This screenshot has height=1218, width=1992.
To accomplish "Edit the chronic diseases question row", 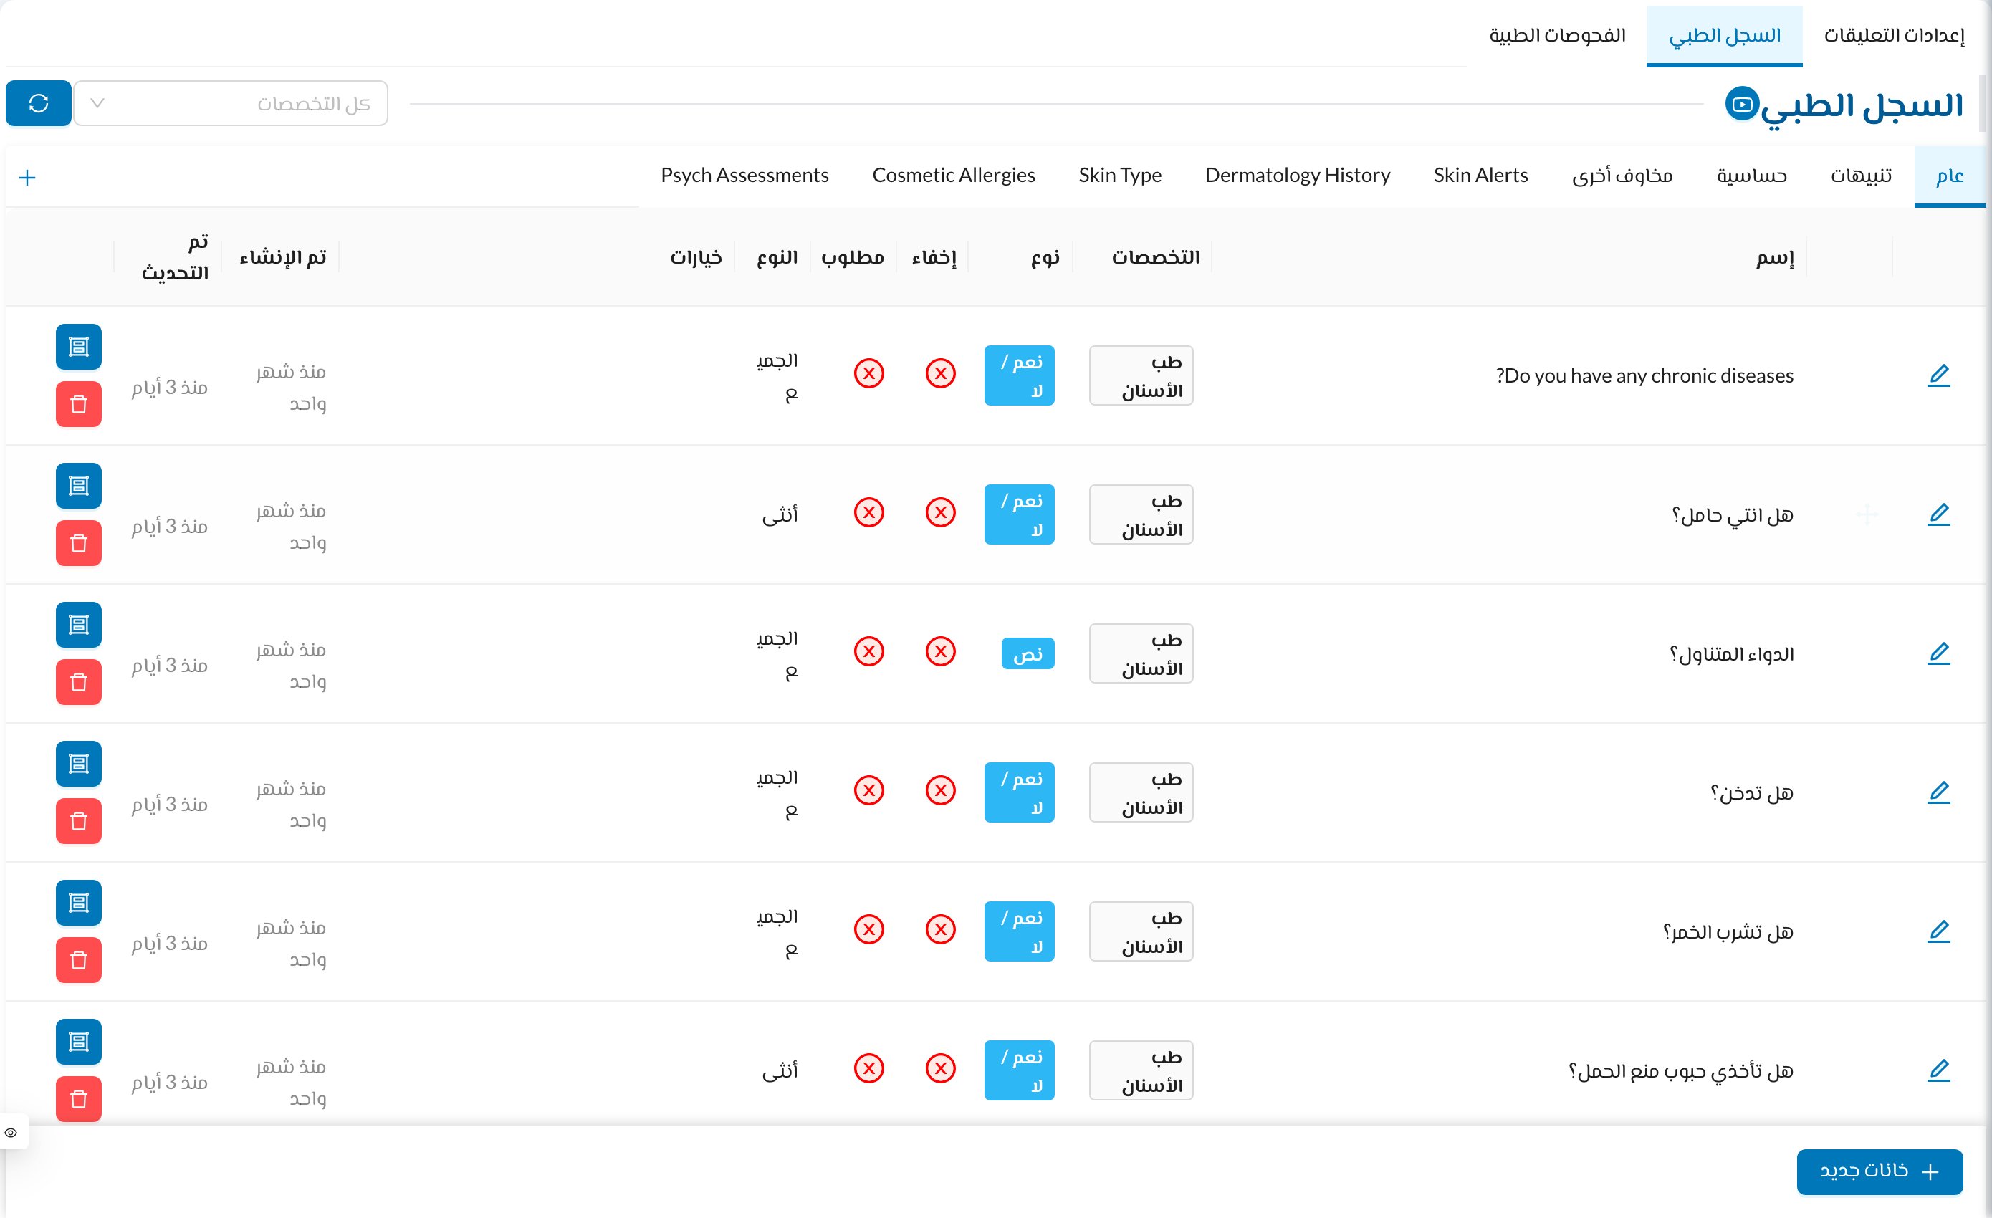I will pos(1939,375).
